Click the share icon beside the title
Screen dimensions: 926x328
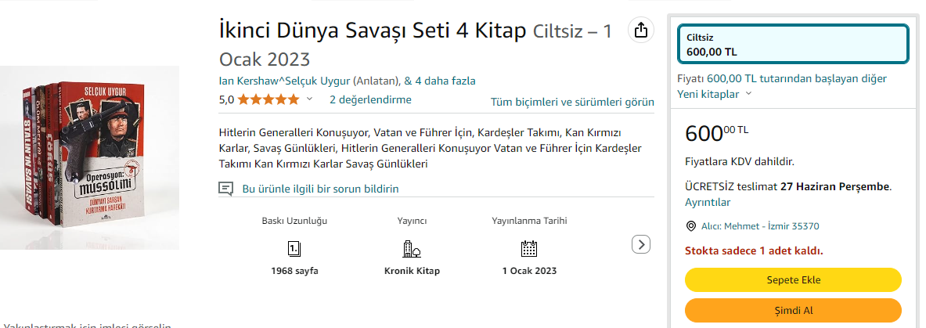pyautogui.click(x=640, y=31)
